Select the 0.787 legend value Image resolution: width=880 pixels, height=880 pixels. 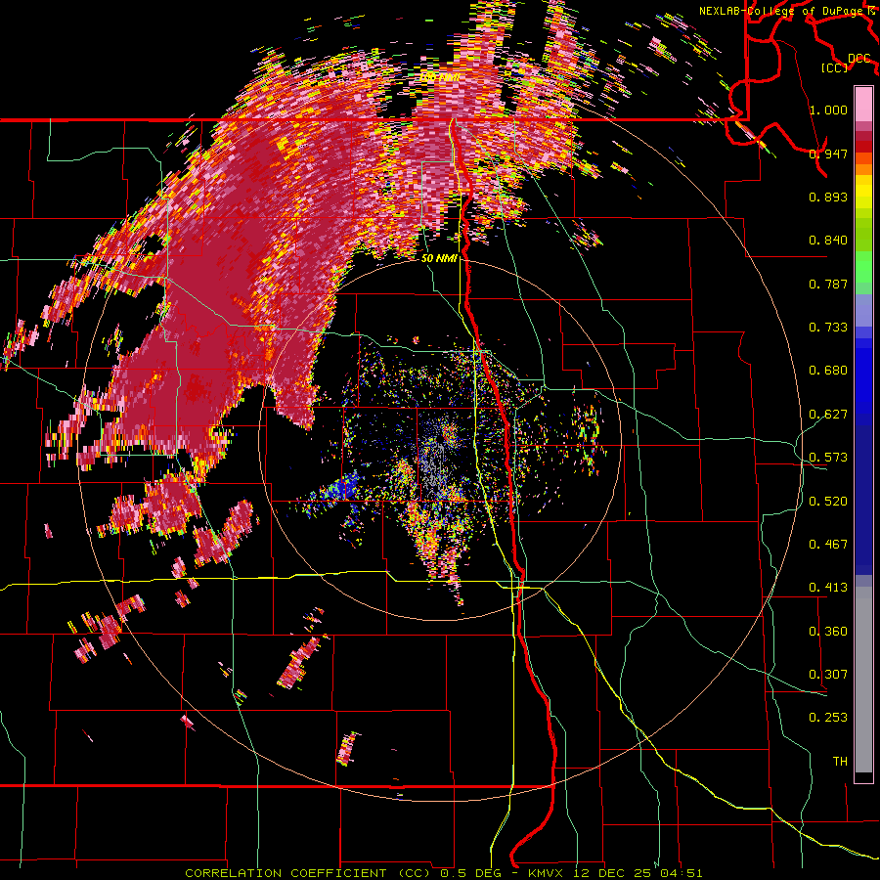coord(828,284)
